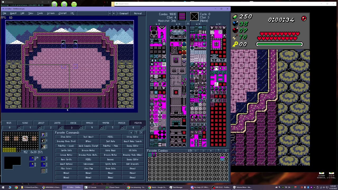Toggle the checkbox beside layer 4
338x190 pixels.
(101, 128)
